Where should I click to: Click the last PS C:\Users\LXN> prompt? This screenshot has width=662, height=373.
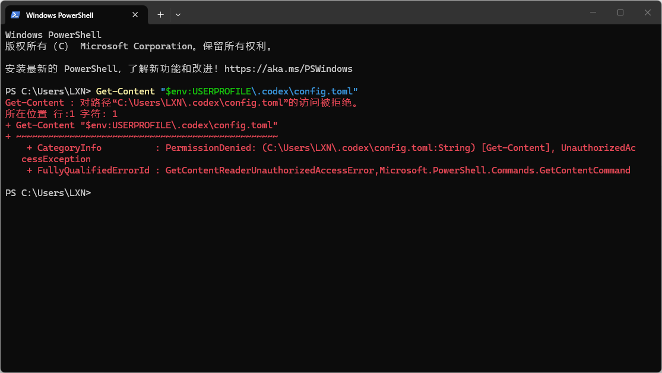coord(48,193)
